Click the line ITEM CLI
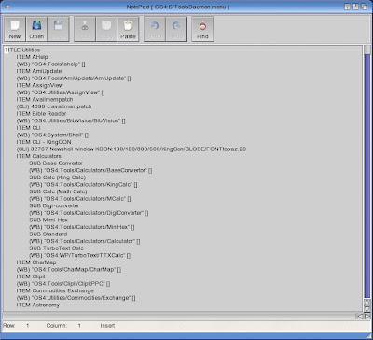The width and height of the screenshot is (373, 340). tap(29, 128)
